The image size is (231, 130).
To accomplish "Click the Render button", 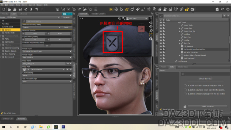I will coord(67,14).
